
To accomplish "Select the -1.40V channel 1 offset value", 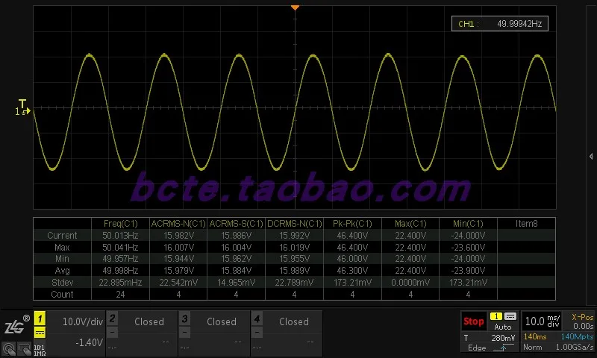I will point(89,343).
